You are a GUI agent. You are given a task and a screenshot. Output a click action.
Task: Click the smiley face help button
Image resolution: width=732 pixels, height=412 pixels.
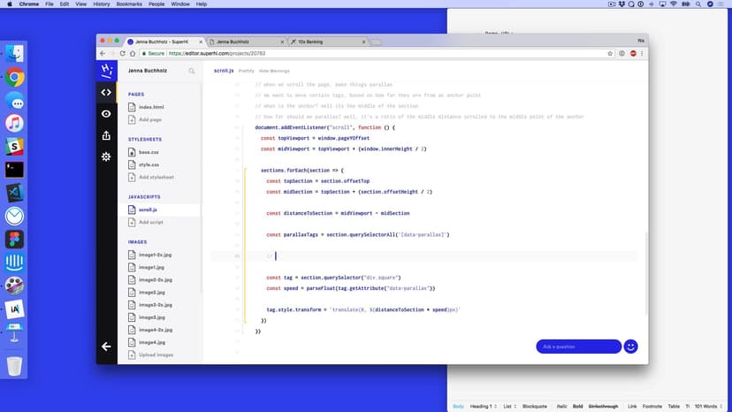(x=630, y=347)
